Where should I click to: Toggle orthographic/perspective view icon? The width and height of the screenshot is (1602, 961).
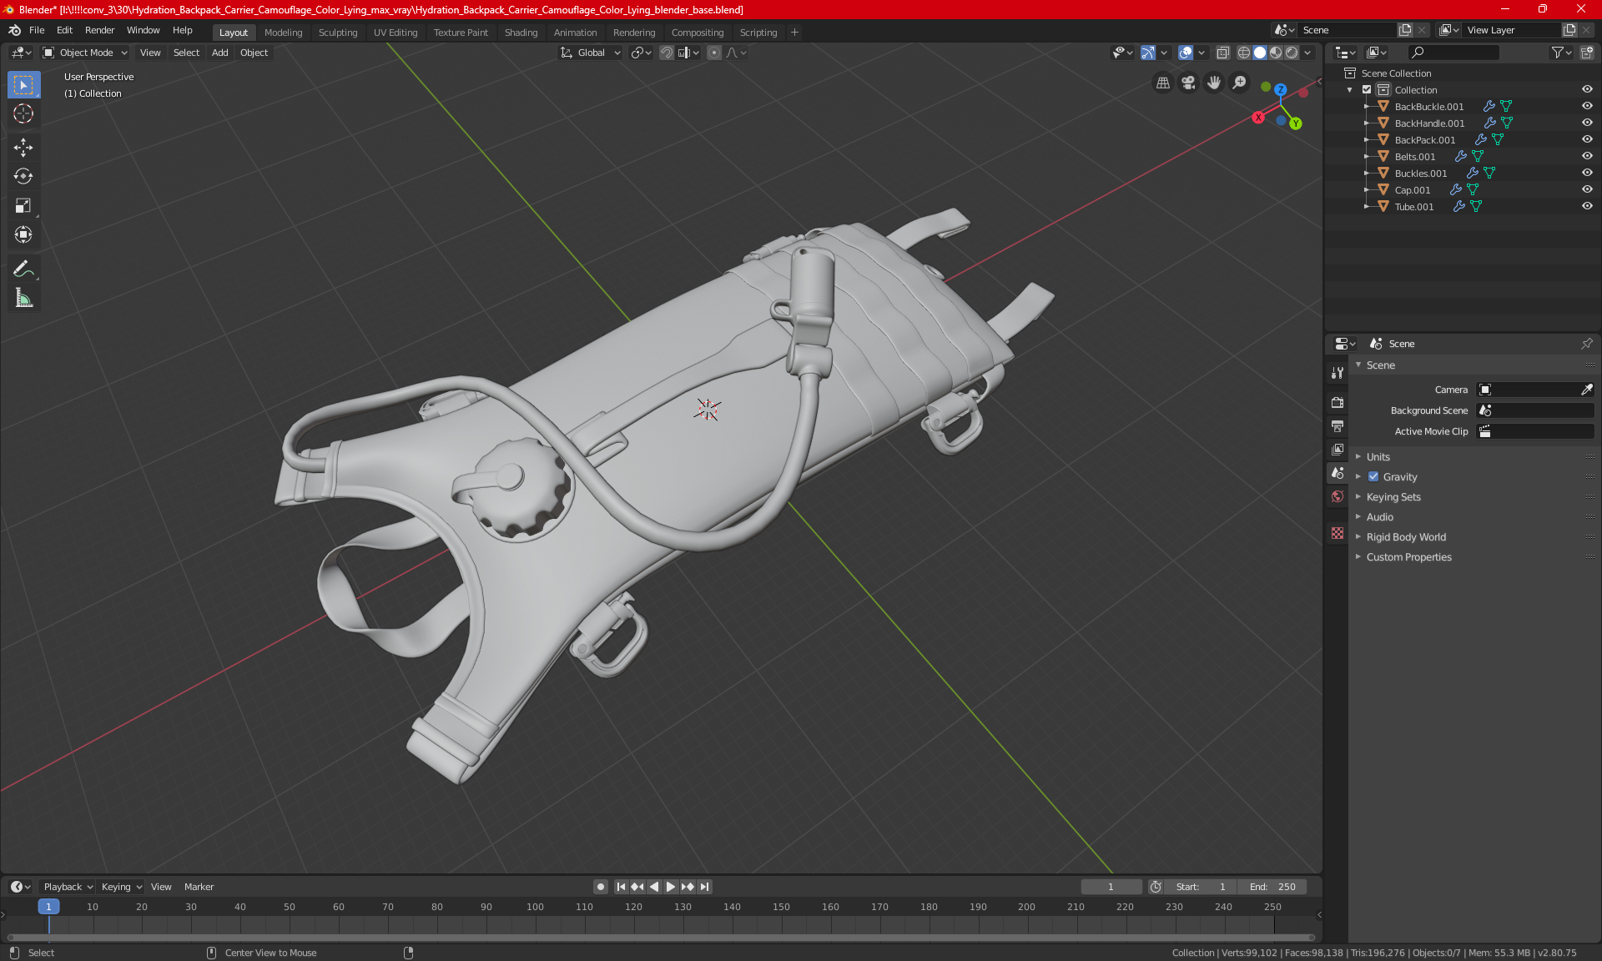(x=1162, y=83)
